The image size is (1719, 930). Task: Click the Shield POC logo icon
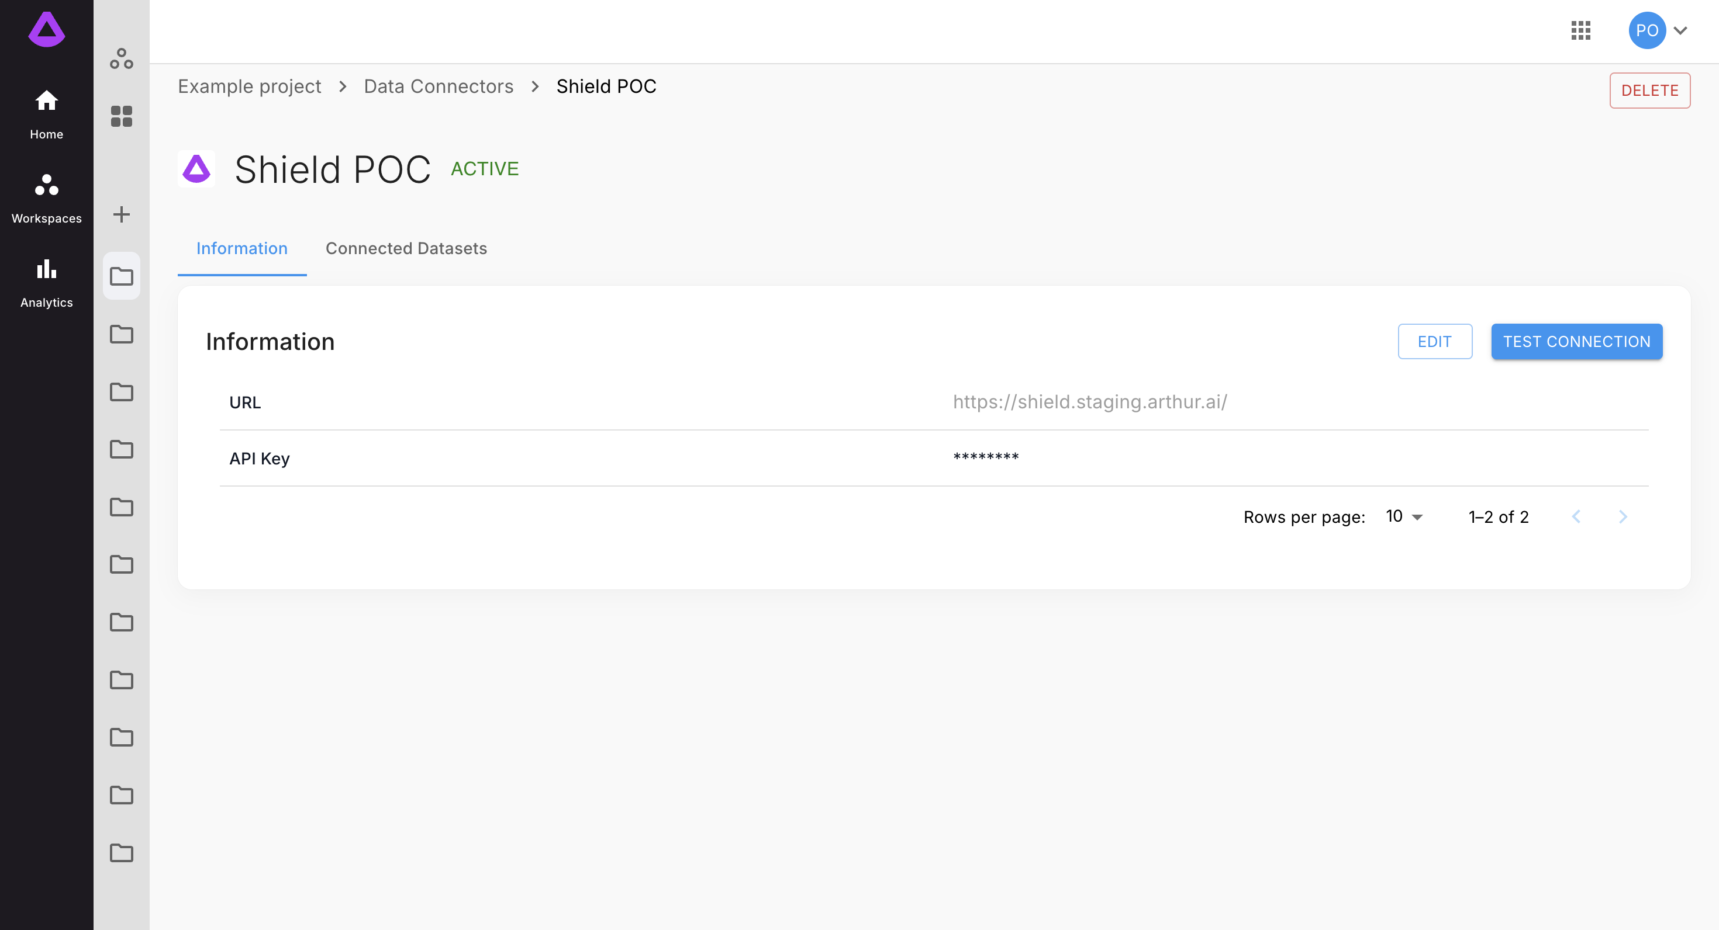click(196, 169)
